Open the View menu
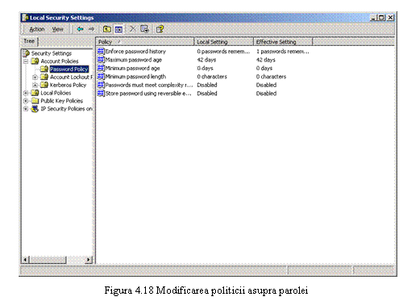The width and height of the screenshot is (403, 305). click(x=57, y=29)
